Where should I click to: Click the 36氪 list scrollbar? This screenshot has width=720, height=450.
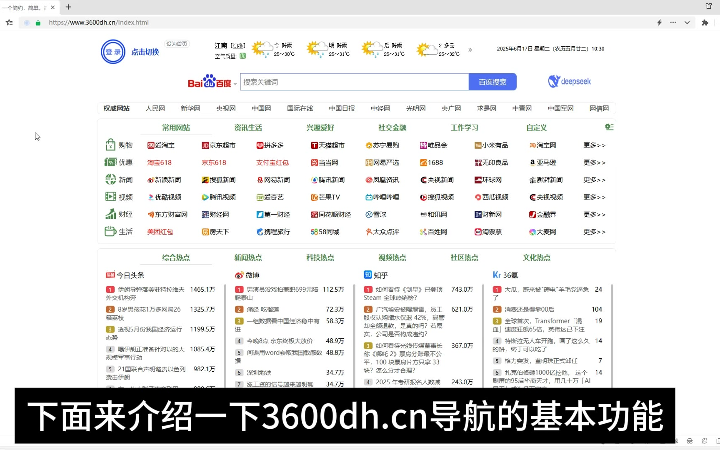[612, 335]
